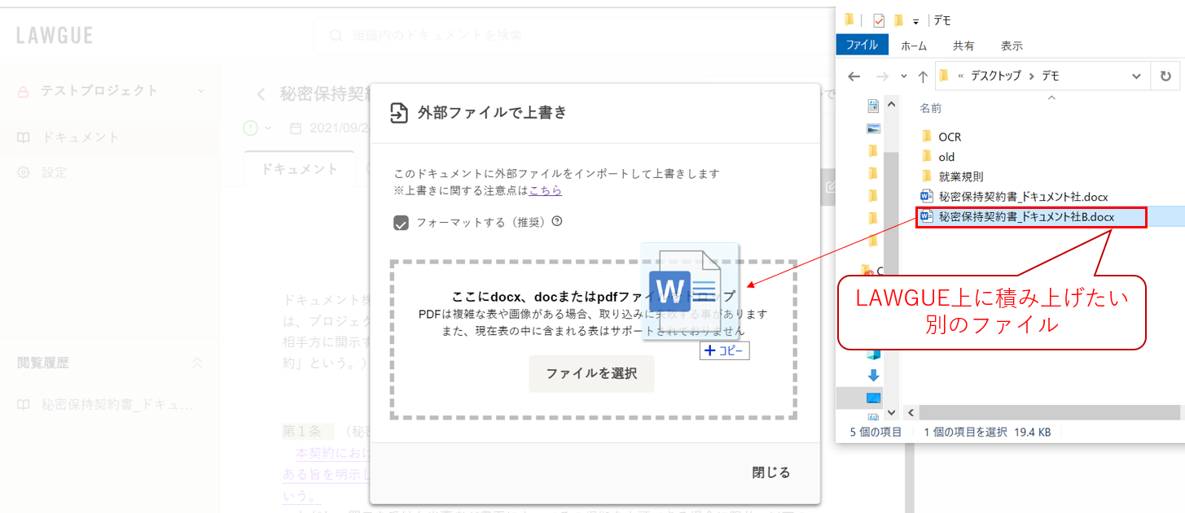Switch to the 表示 ribbon tab
Viewport: 1185px width, 513px height.
pos(1012,46)
